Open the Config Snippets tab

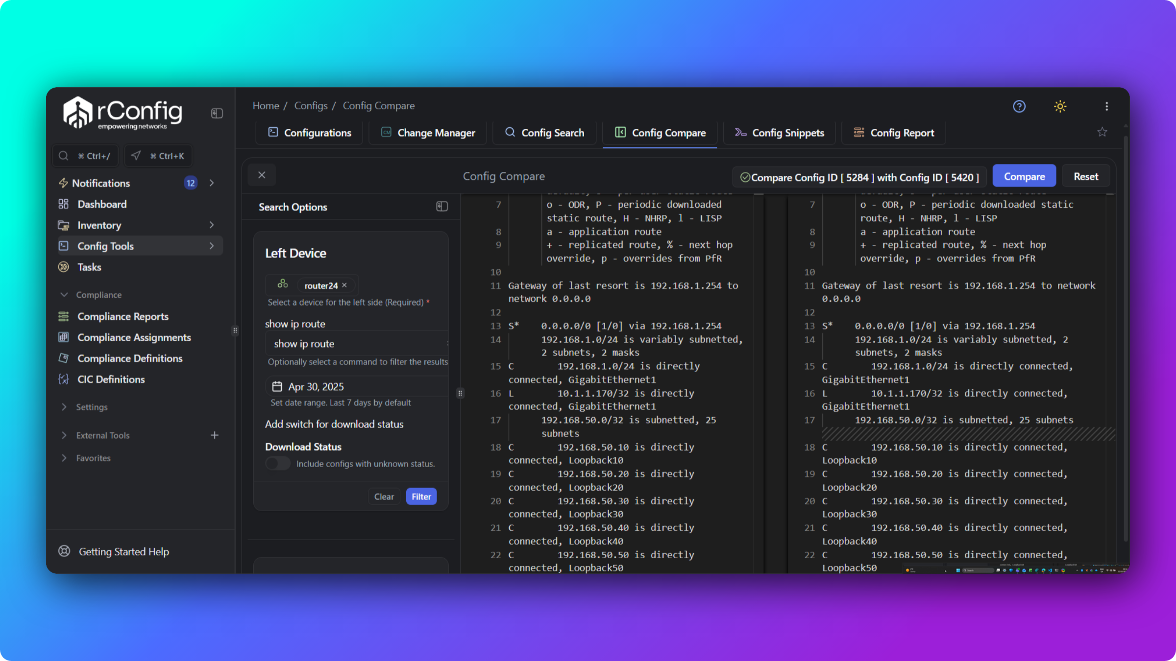(x=779, y=133)
